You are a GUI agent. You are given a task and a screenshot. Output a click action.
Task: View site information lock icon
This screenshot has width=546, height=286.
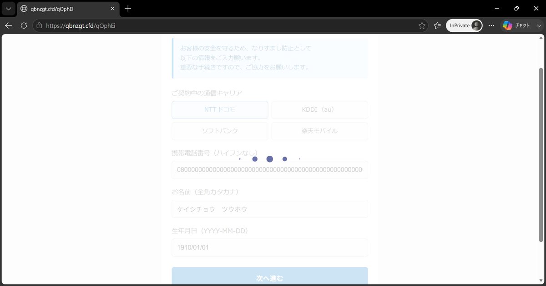[39, 26]
